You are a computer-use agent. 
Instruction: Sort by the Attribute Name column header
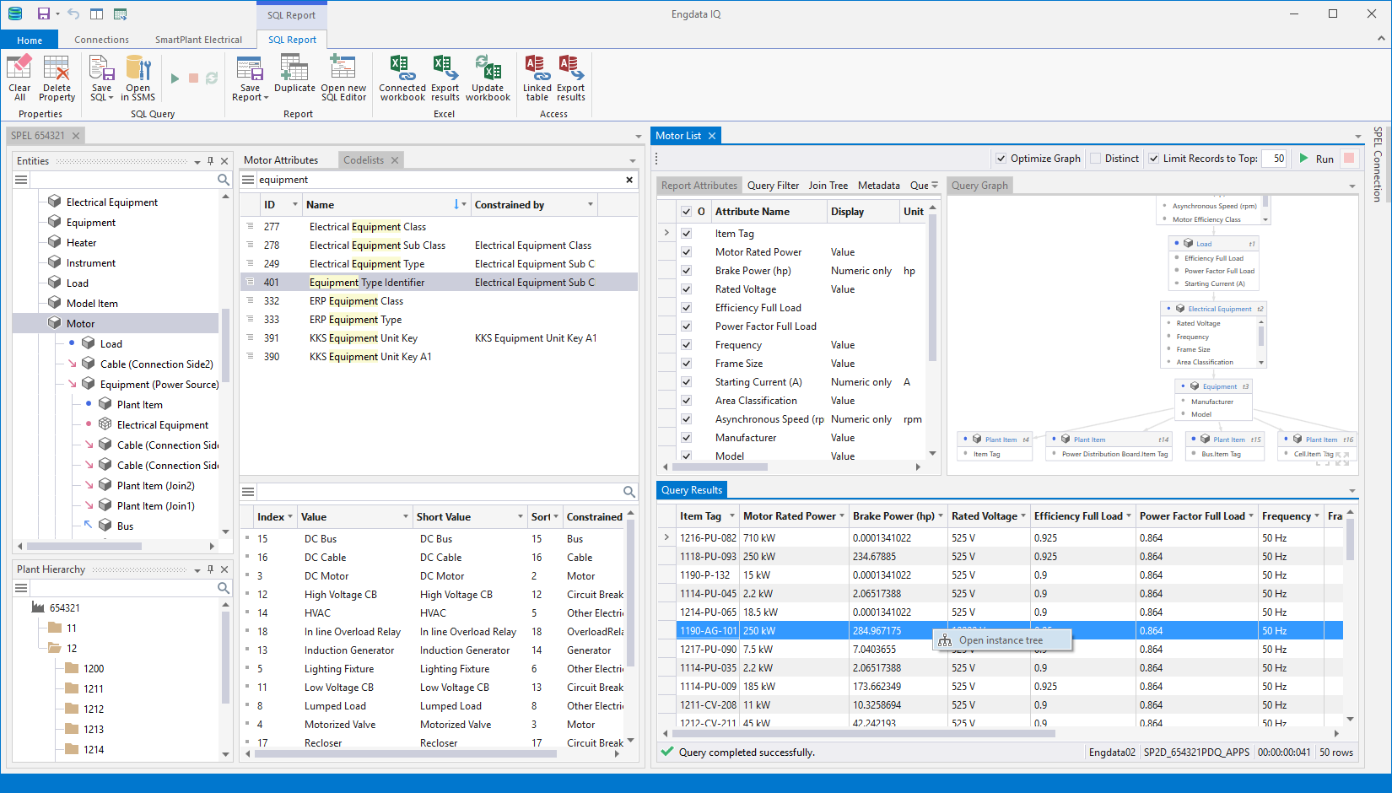[767, 212]
